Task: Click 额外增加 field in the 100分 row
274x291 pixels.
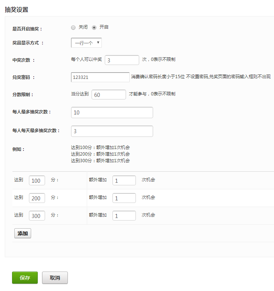Action: (124, 181)
